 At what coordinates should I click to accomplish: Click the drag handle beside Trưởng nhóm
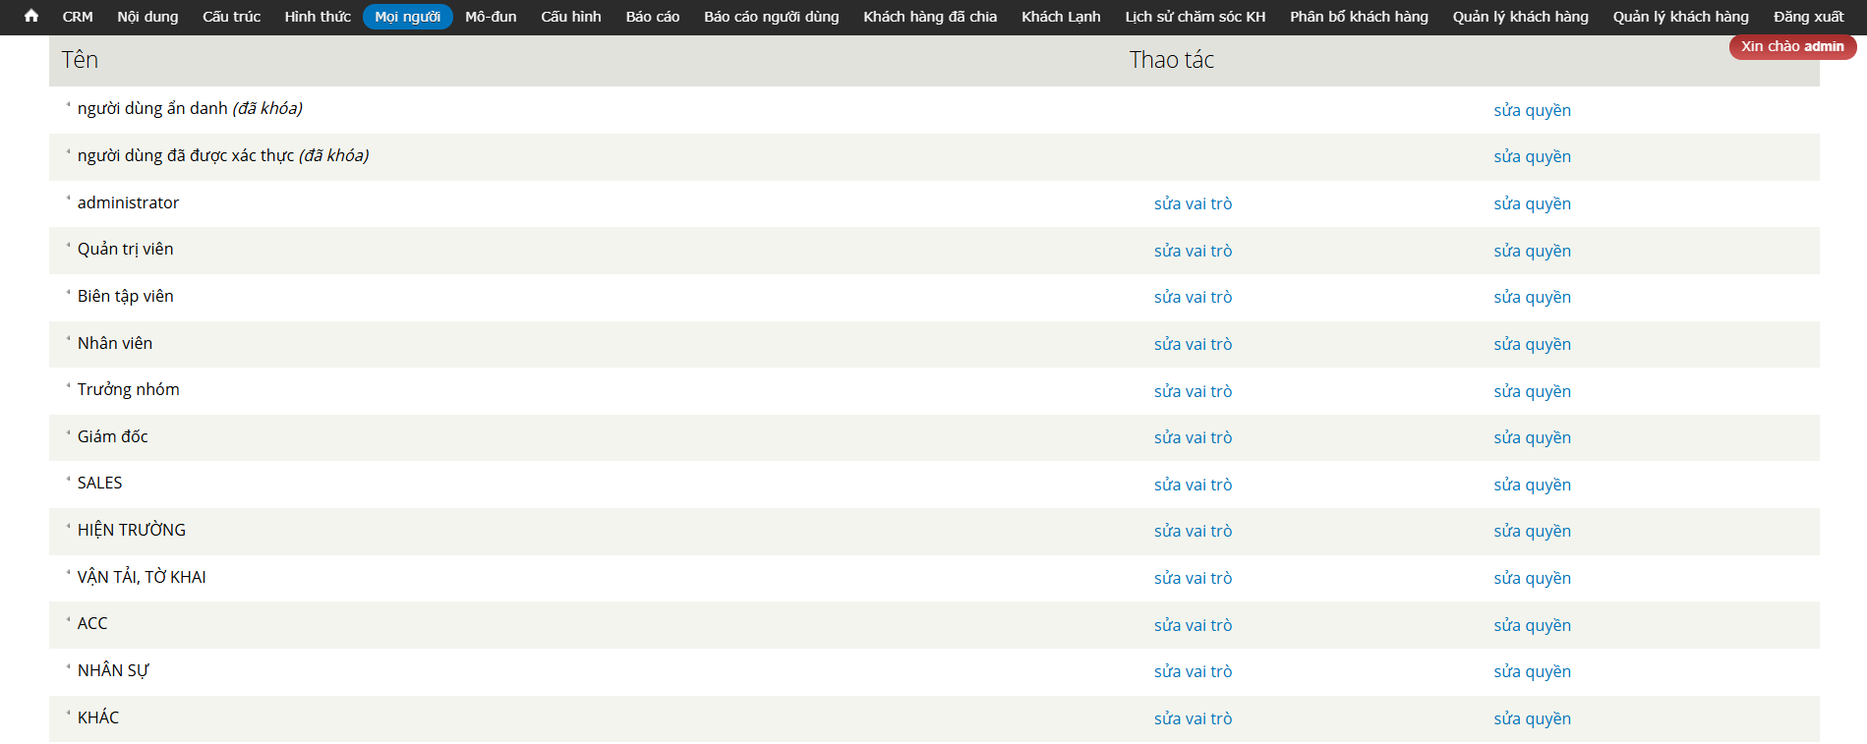pyautogui.click(x=68, y=386)
